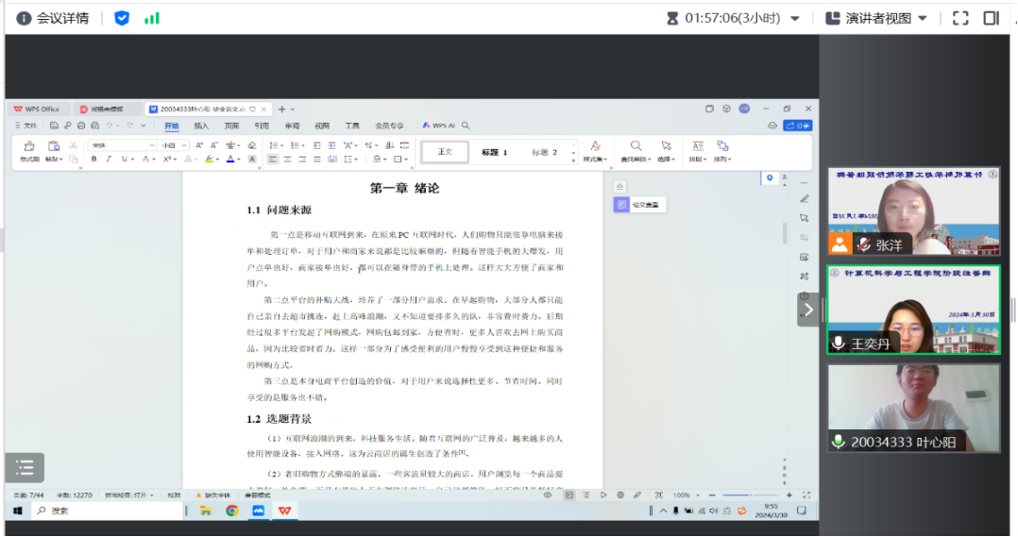Enter full screen with the expand icon
Viewport: 1018px width, 537px height.
point(960,18)
